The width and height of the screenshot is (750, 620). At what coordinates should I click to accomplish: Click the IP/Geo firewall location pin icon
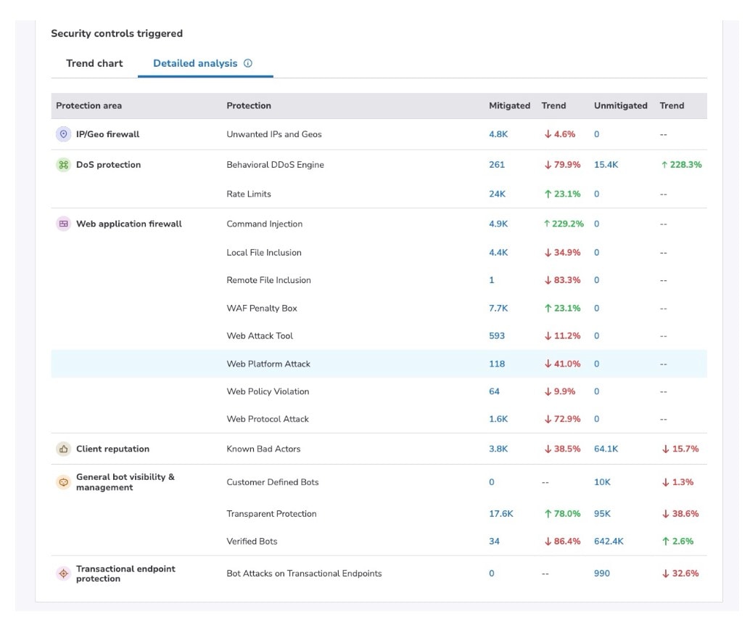tap(63, 134)
